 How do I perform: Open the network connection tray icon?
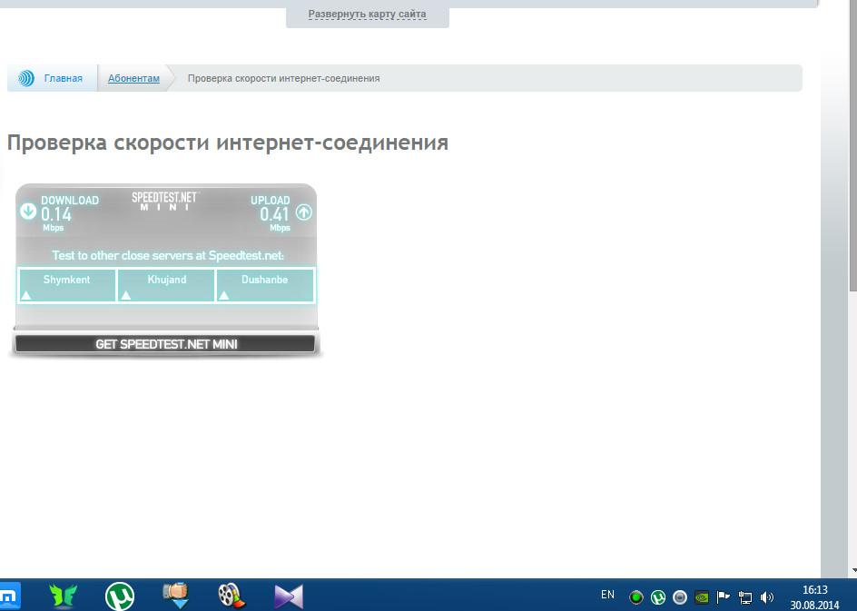click(745, 597)
